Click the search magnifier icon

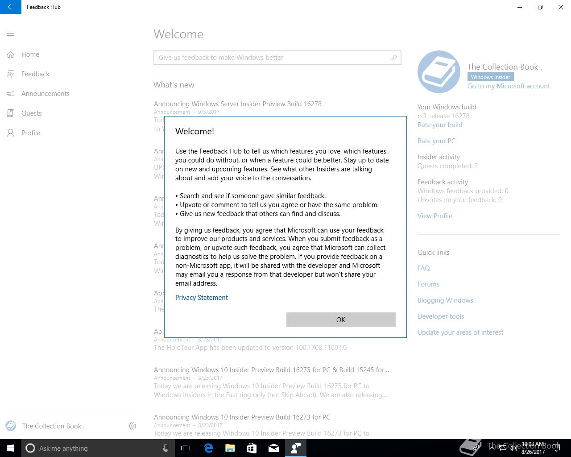[x=394, y=58]
